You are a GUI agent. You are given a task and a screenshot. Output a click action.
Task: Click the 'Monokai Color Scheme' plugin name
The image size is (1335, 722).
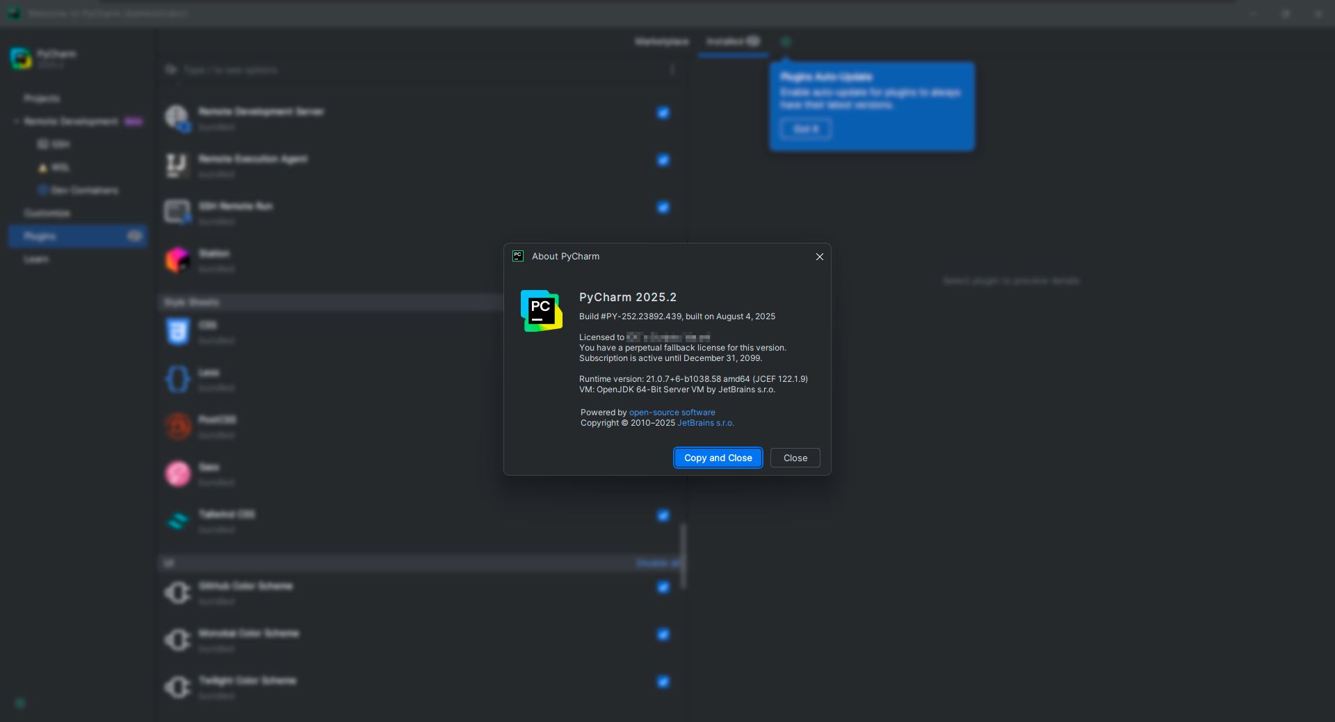tap(249, 633)
